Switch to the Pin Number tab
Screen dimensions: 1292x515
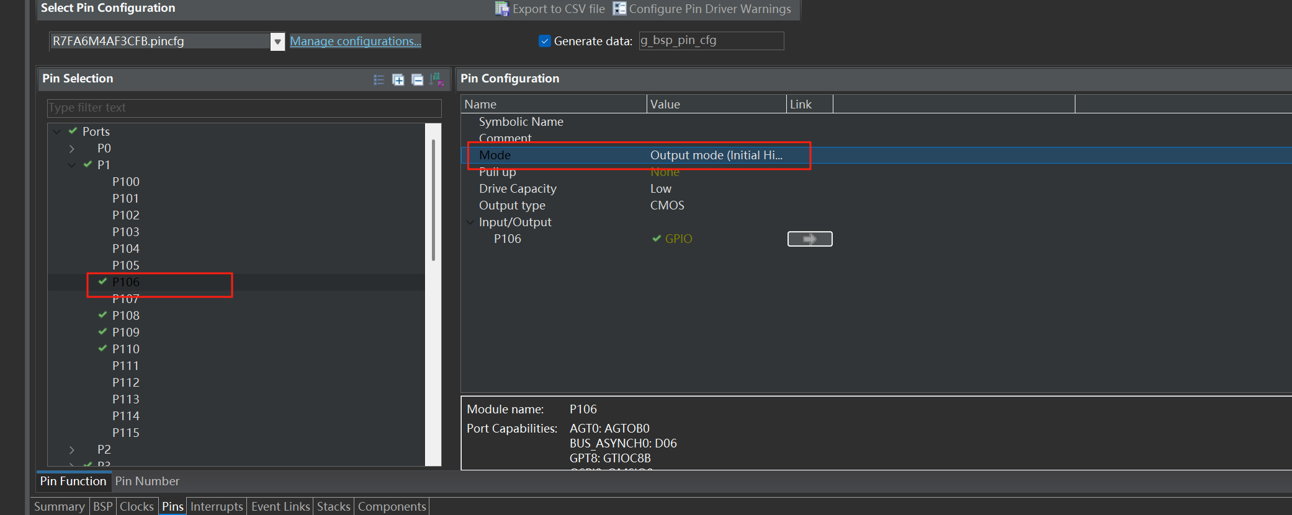147,481
